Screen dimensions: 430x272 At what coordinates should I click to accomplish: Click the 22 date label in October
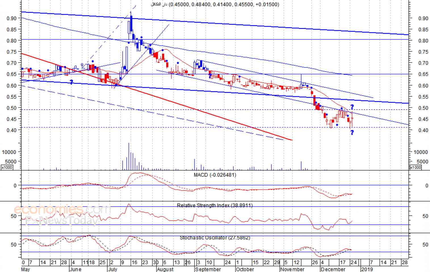coord(267,262)
